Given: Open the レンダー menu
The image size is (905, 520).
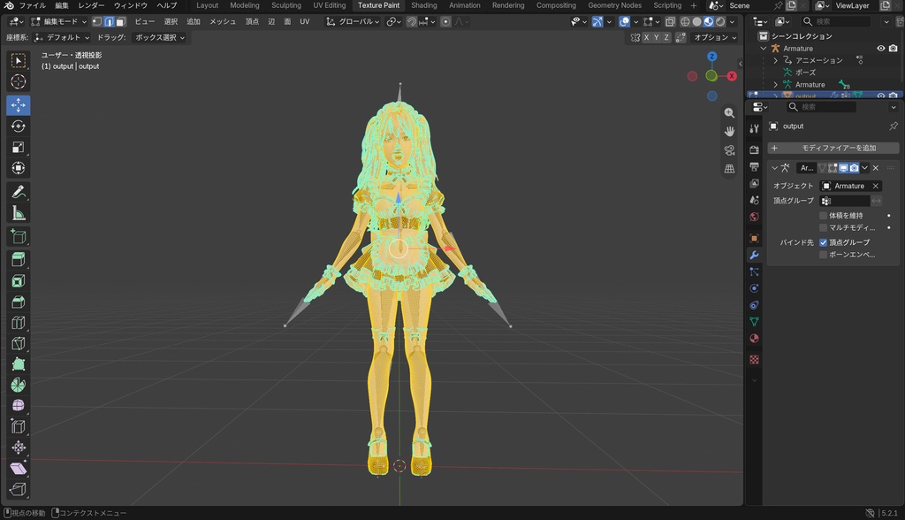Looking at the screenshot, I should (x=91, y=5).
